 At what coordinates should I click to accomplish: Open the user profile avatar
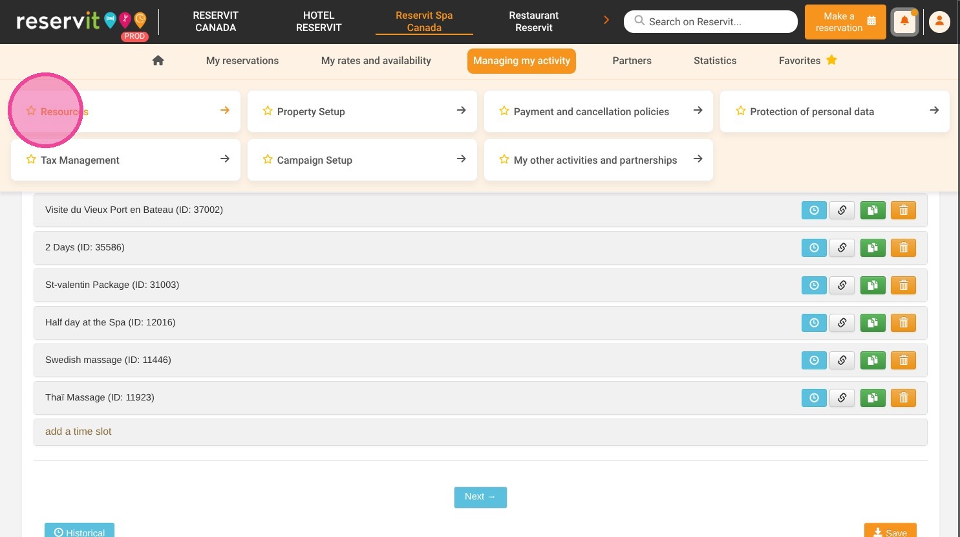coord(939,22)
